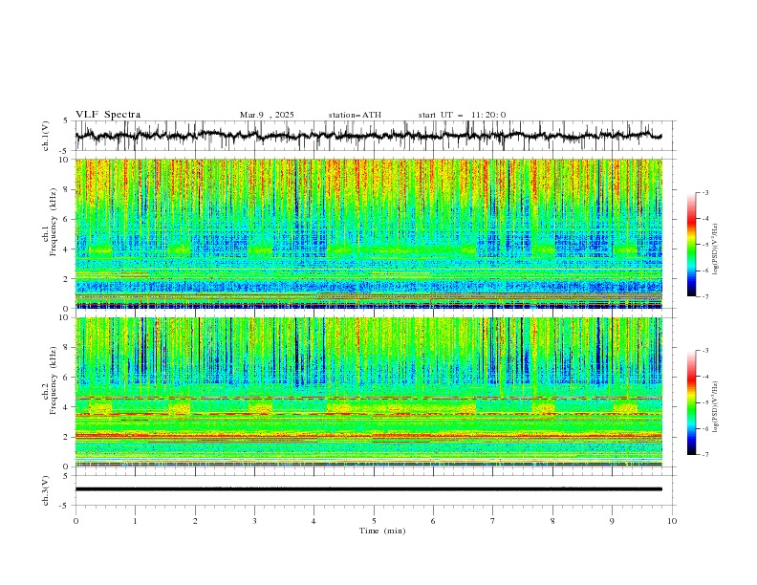Click the "5" tick of the ch.3(V) axis

66,476
